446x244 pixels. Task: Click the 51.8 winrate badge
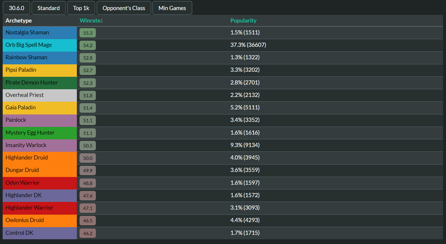pyautogui.click(x=88, y=95)
